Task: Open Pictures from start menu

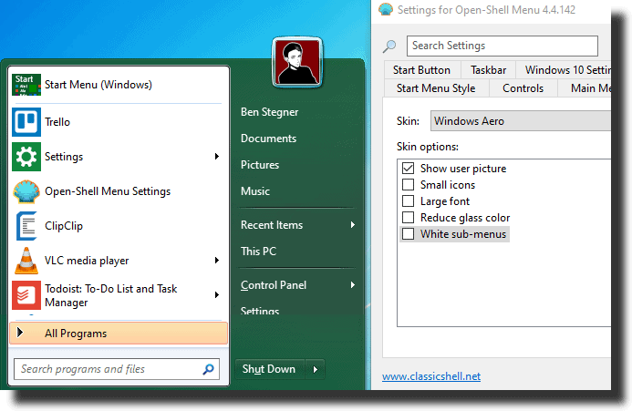Action: click(260, 165)
